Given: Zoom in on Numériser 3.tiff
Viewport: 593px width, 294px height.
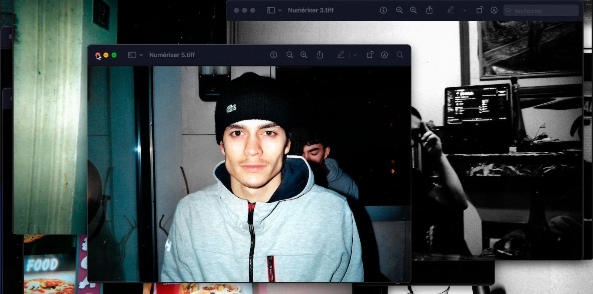Looking at the screenshot, I should 413,10.
